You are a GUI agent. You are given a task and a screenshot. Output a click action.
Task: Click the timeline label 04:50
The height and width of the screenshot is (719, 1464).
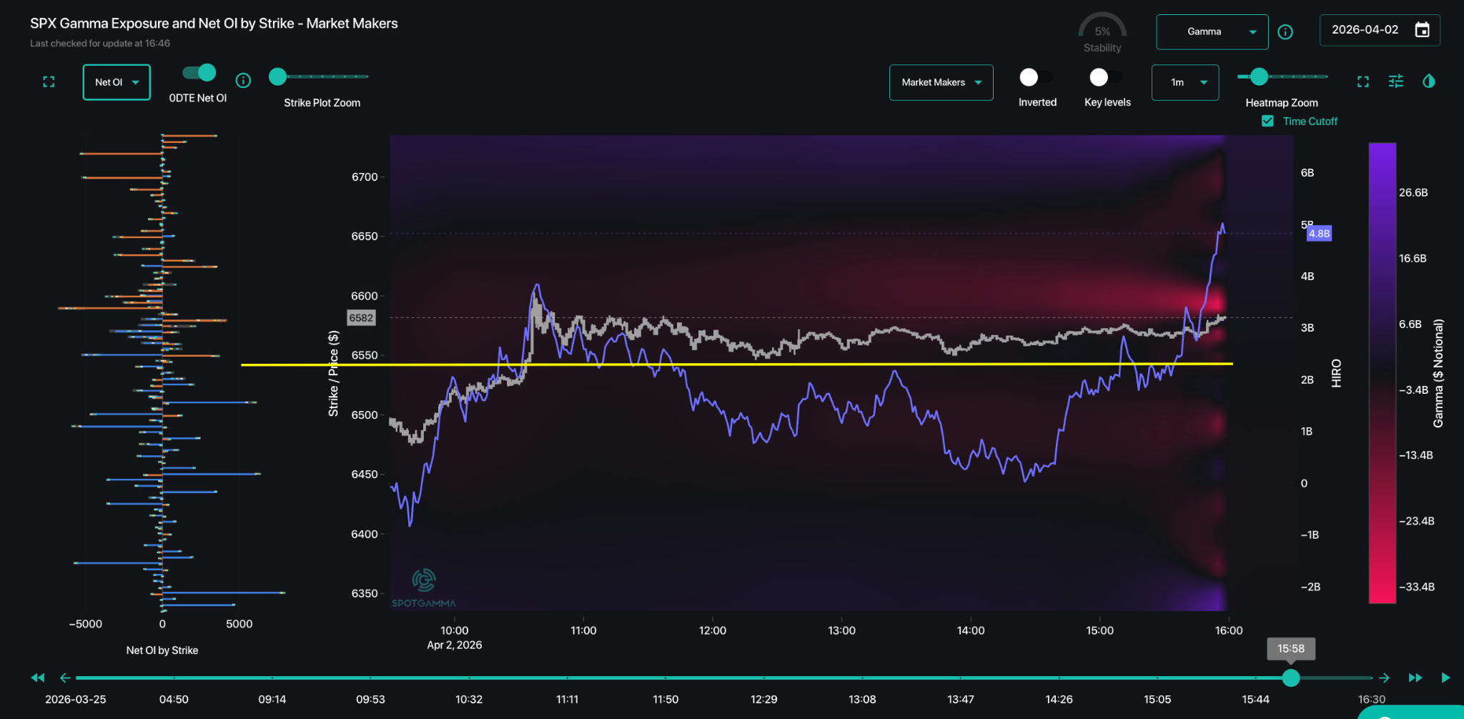[x=174, y=700]
